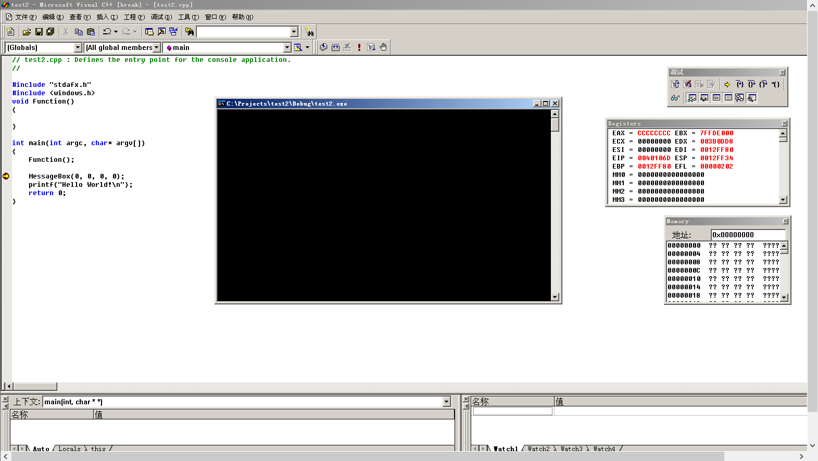818x461 pixels.
Task: Switch to the Watch4 tab
Action: click(x=604, y=449)
